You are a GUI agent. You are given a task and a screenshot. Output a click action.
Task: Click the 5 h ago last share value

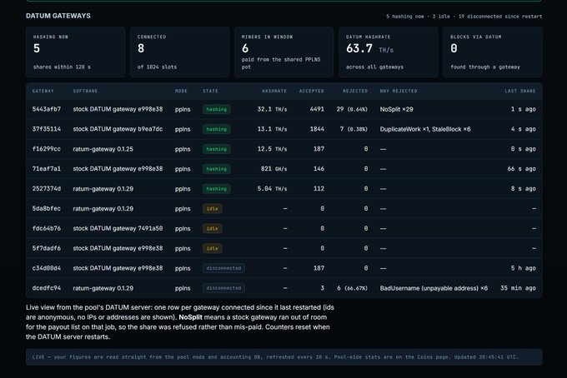[x=524, y=268]
